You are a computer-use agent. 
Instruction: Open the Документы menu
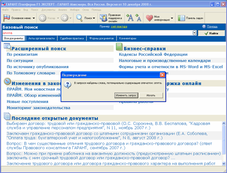[48, 10]
